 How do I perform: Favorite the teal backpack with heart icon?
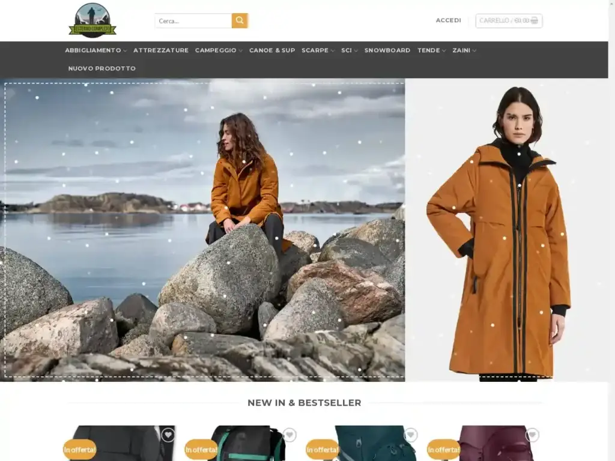tap(411, 435)
